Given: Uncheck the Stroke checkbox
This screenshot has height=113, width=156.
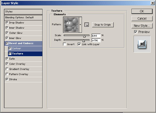Looking at the screenshot, I should tap(7, 79).
